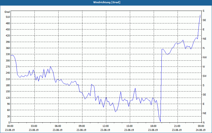Select the 21:00 time axis label
Screen dimensions: 212x133
coord(177,126)
